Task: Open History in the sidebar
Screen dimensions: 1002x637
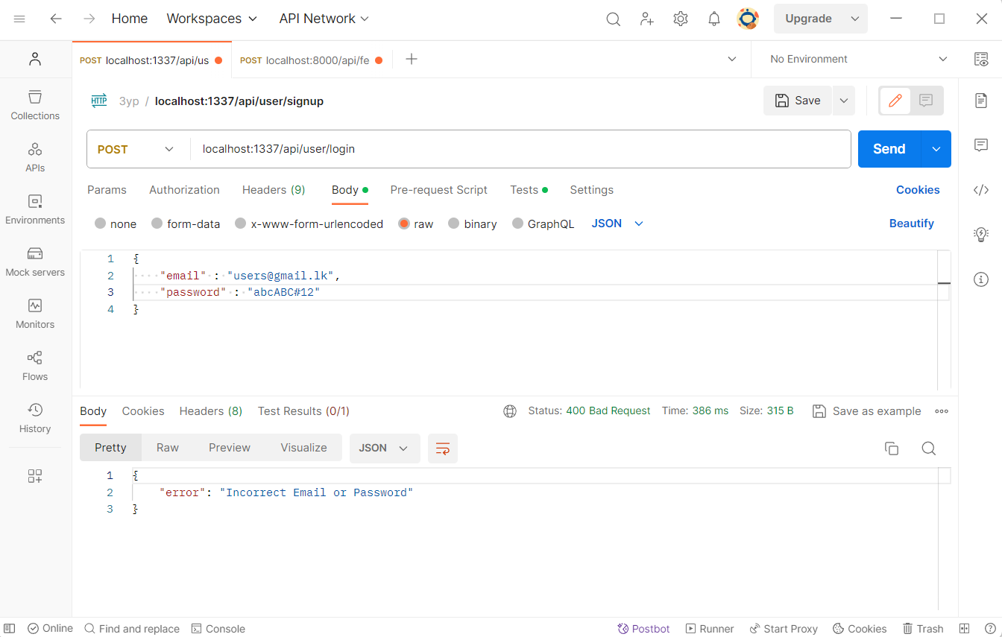Action: click(35, 418)
